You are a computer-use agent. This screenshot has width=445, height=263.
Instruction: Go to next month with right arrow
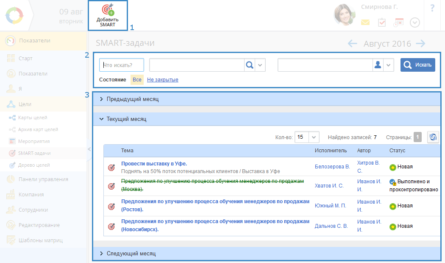[x=420, y=44]
